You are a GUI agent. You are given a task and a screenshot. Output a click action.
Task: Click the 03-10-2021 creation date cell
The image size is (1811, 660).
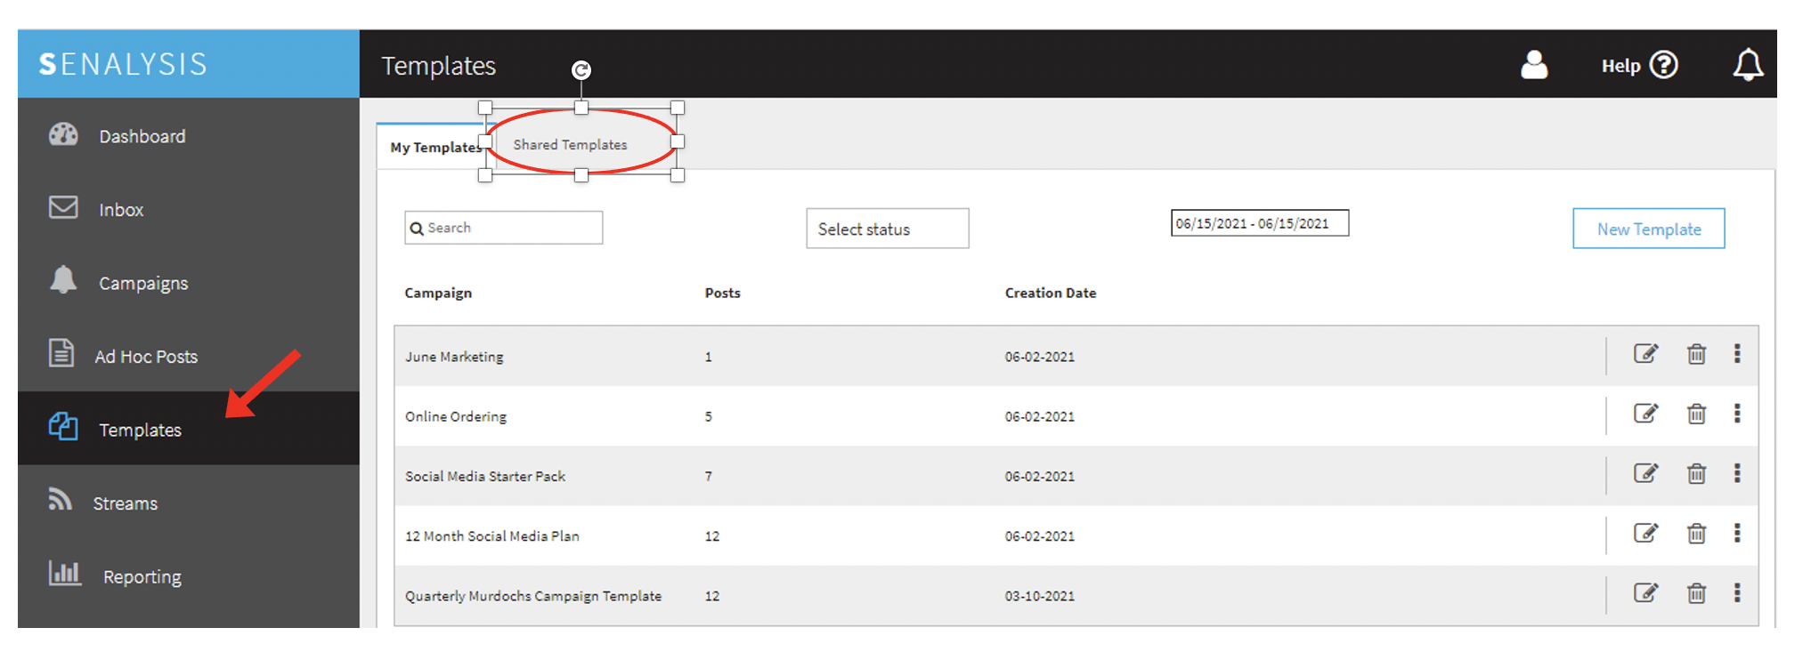click(x=1040, y=596)
